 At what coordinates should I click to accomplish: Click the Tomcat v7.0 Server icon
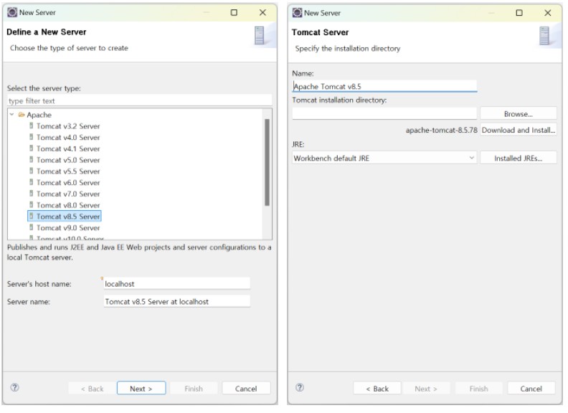click(31, 194)
